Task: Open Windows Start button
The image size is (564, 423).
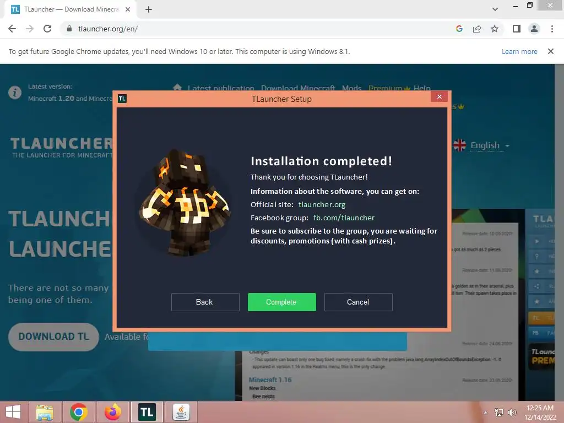Action: 13,412
